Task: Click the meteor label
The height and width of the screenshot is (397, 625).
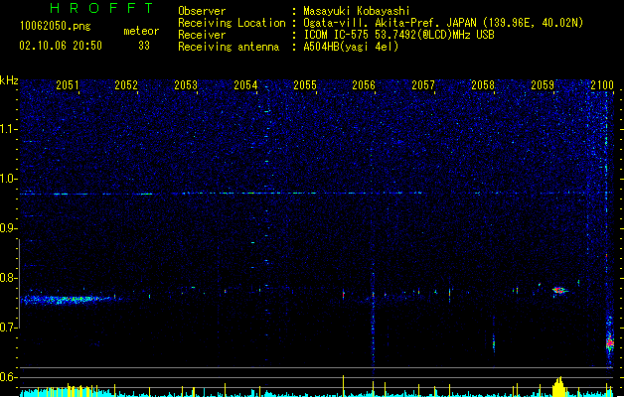Action: click(x=141, y=31)
